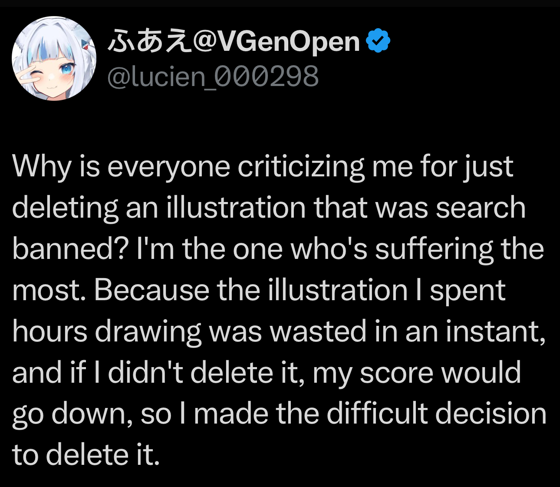Click the blue verified checkmark badge
Viewport: 560px width, 487px height.
point(378,41)
